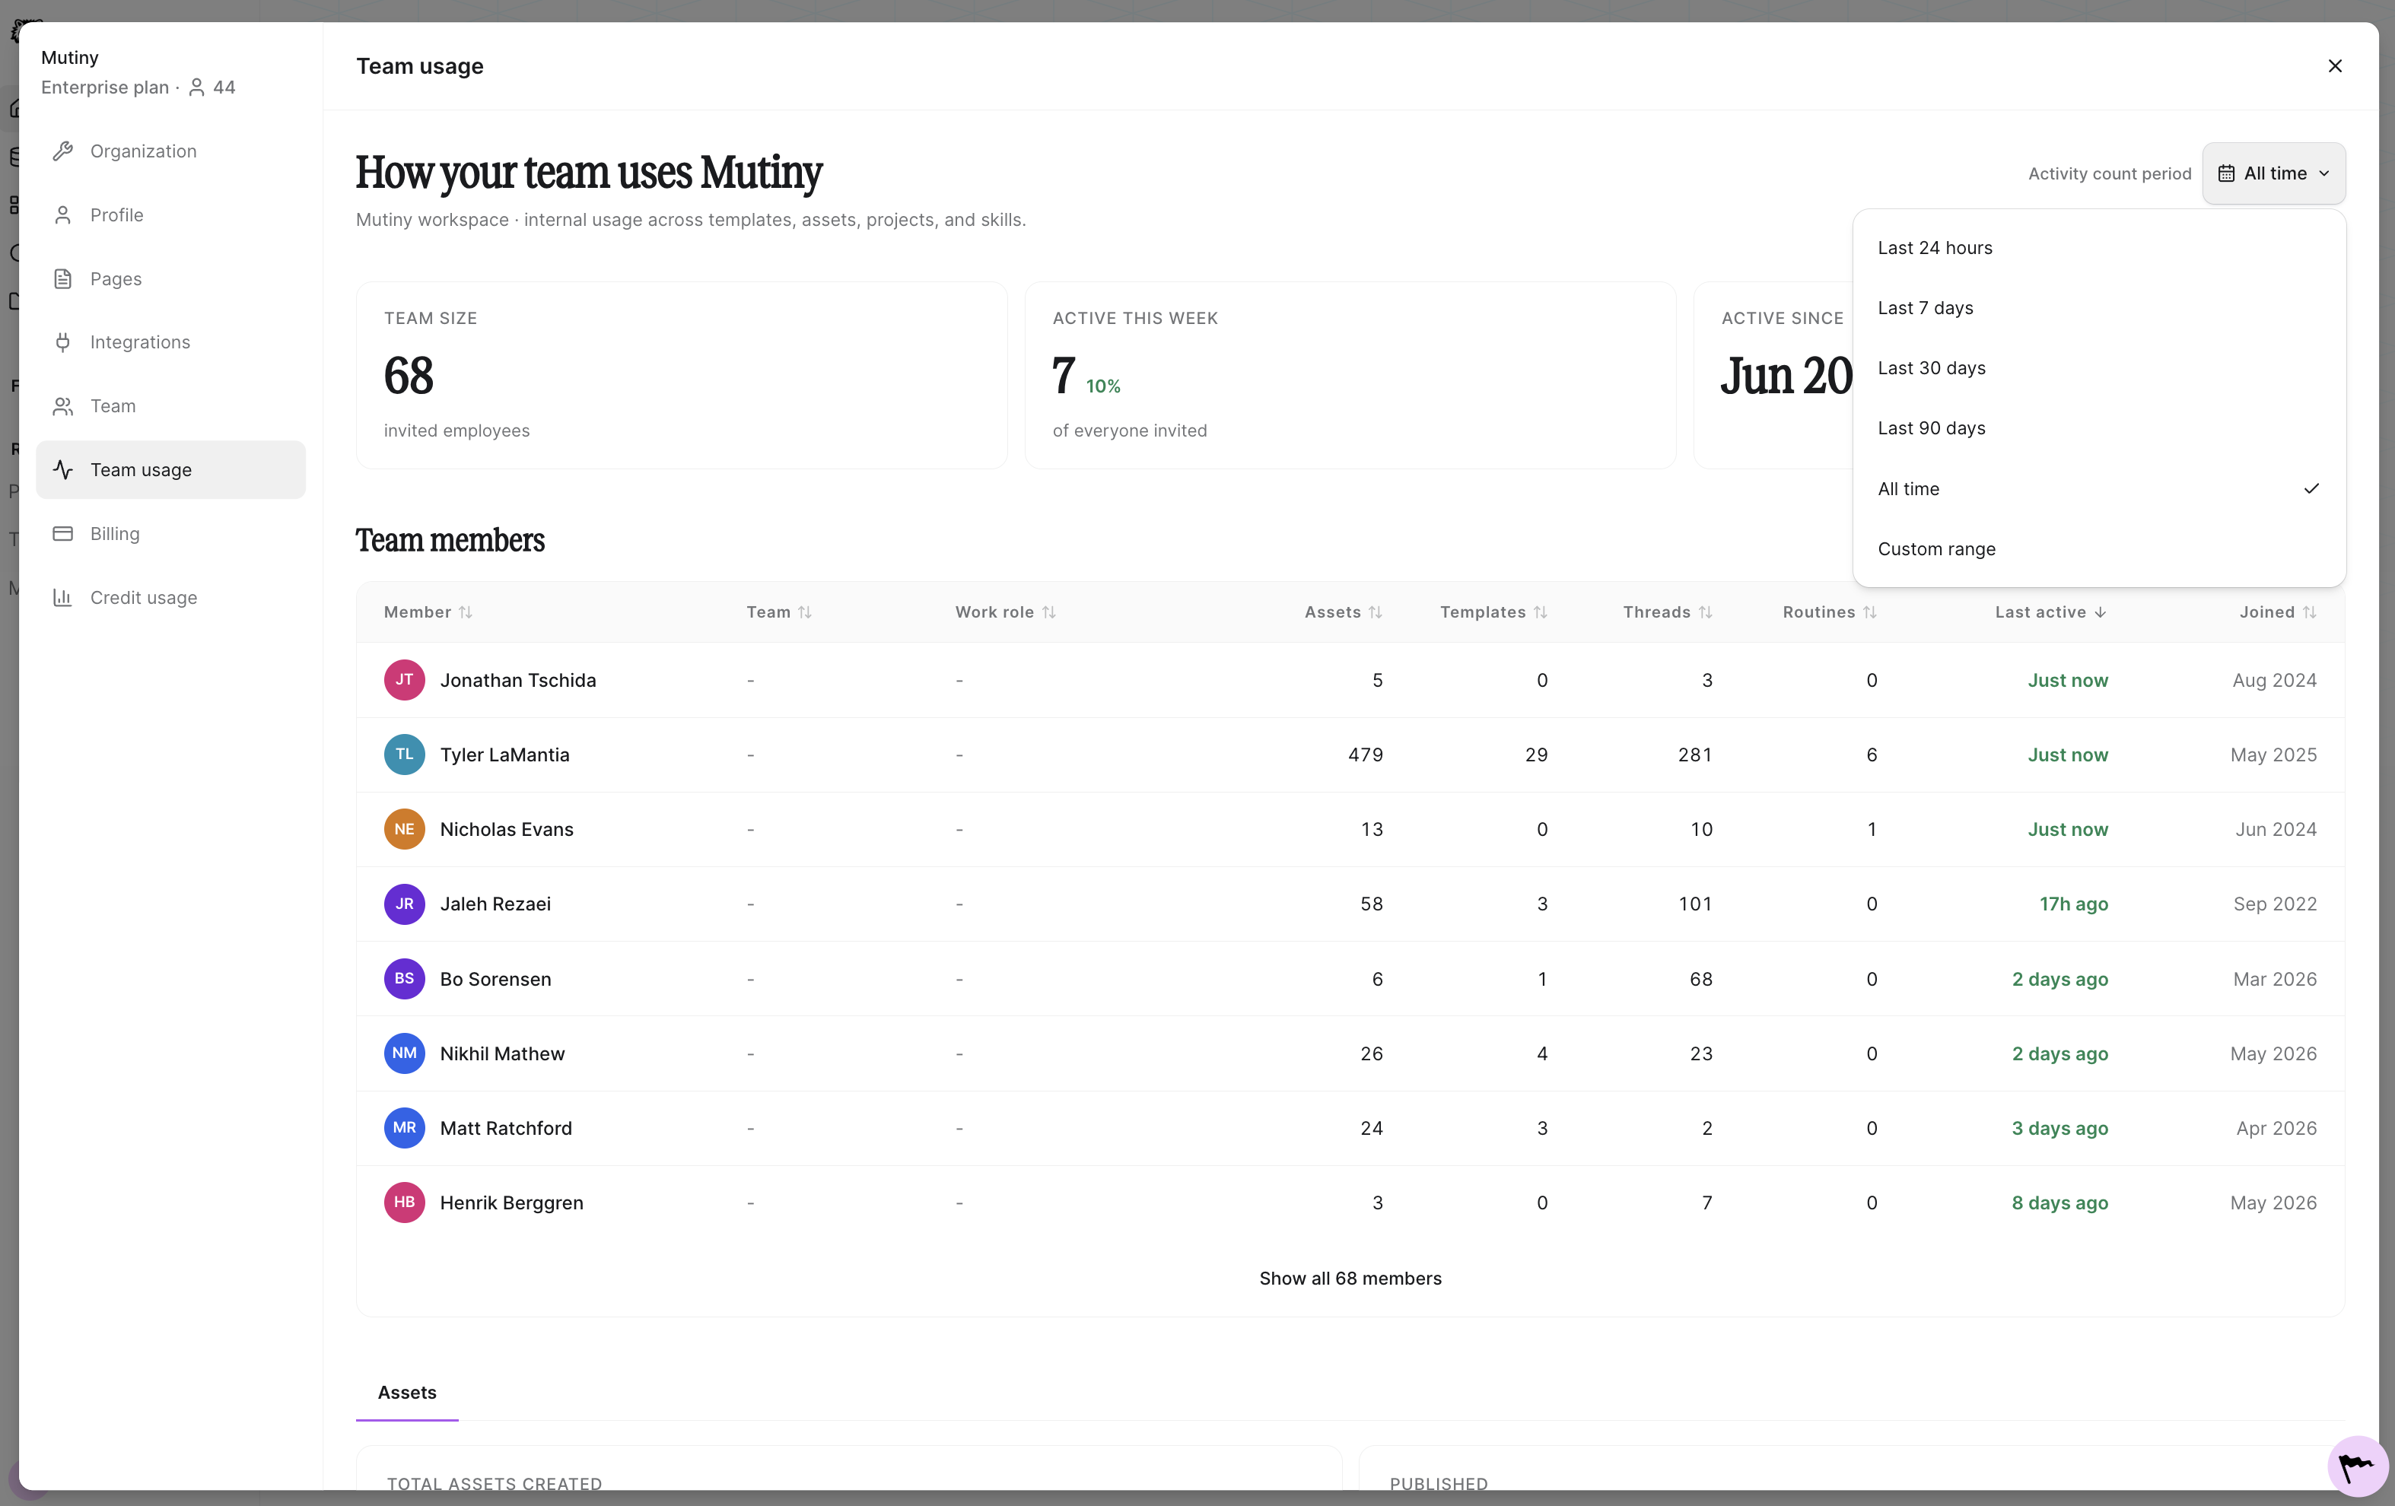Select member name Nikhil Mathew
This screenshot has height=1506, width=2395.
pyautogui.click(x=502, y=1053)
